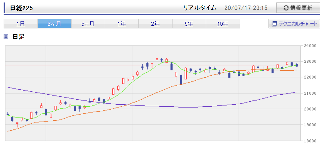Screen dimensions: 322x143
Task: Click the square icon beside 日足
Action: [x=6, y=36]
